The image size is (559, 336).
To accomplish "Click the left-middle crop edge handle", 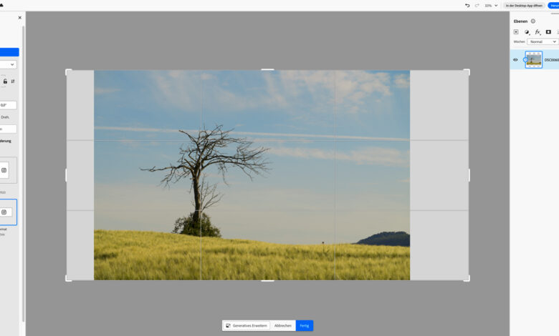I will point(67,175).
